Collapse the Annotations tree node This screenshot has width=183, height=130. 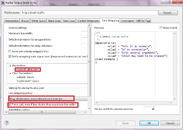click(10, 66)
